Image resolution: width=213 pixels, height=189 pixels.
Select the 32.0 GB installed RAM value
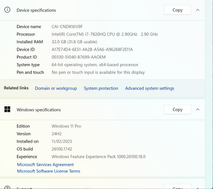pos(74,42)
